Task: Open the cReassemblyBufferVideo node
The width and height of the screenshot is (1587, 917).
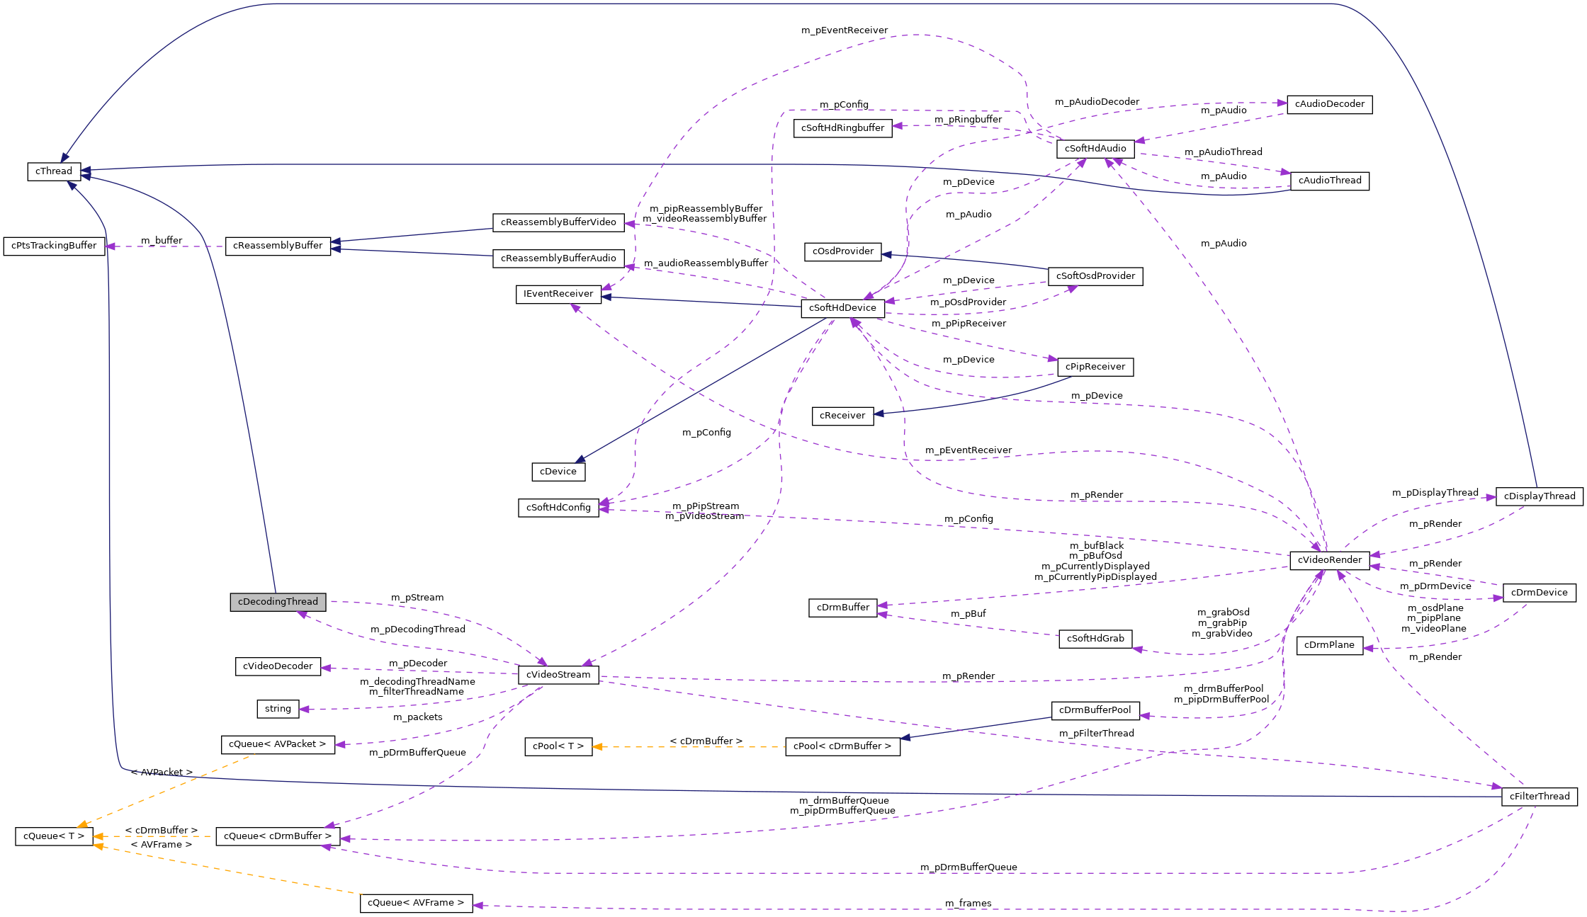Action: (559, 222)
